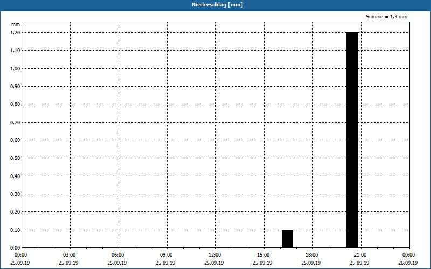The image size is (431, 269).
Task: Select the 0,20 y-axis value
Action: point(15,212)
